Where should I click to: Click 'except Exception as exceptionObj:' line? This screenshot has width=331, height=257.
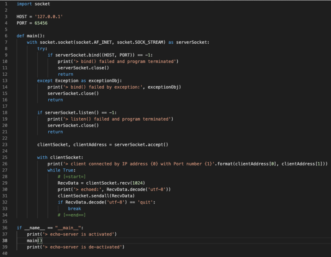pos(79,81)
